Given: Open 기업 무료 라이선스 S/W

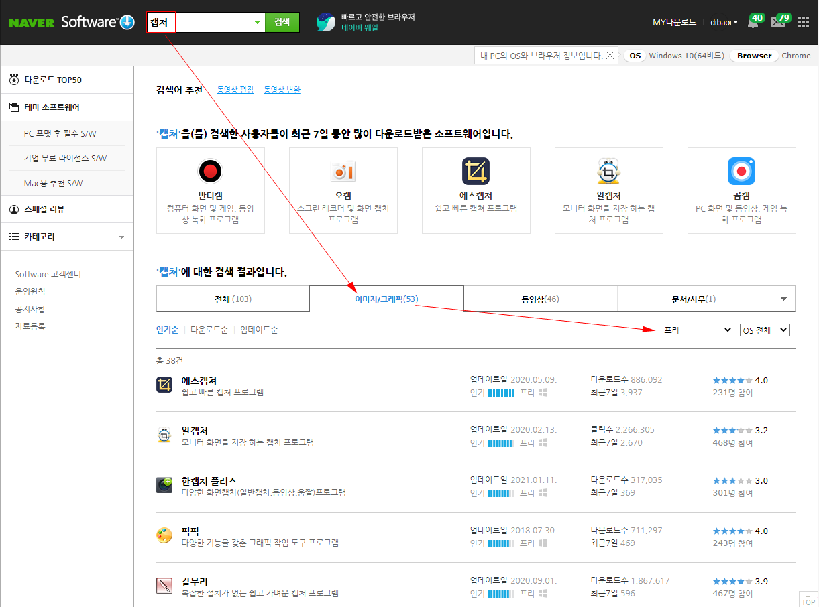Looking at the screenshot, I should (x=65, y=158).
